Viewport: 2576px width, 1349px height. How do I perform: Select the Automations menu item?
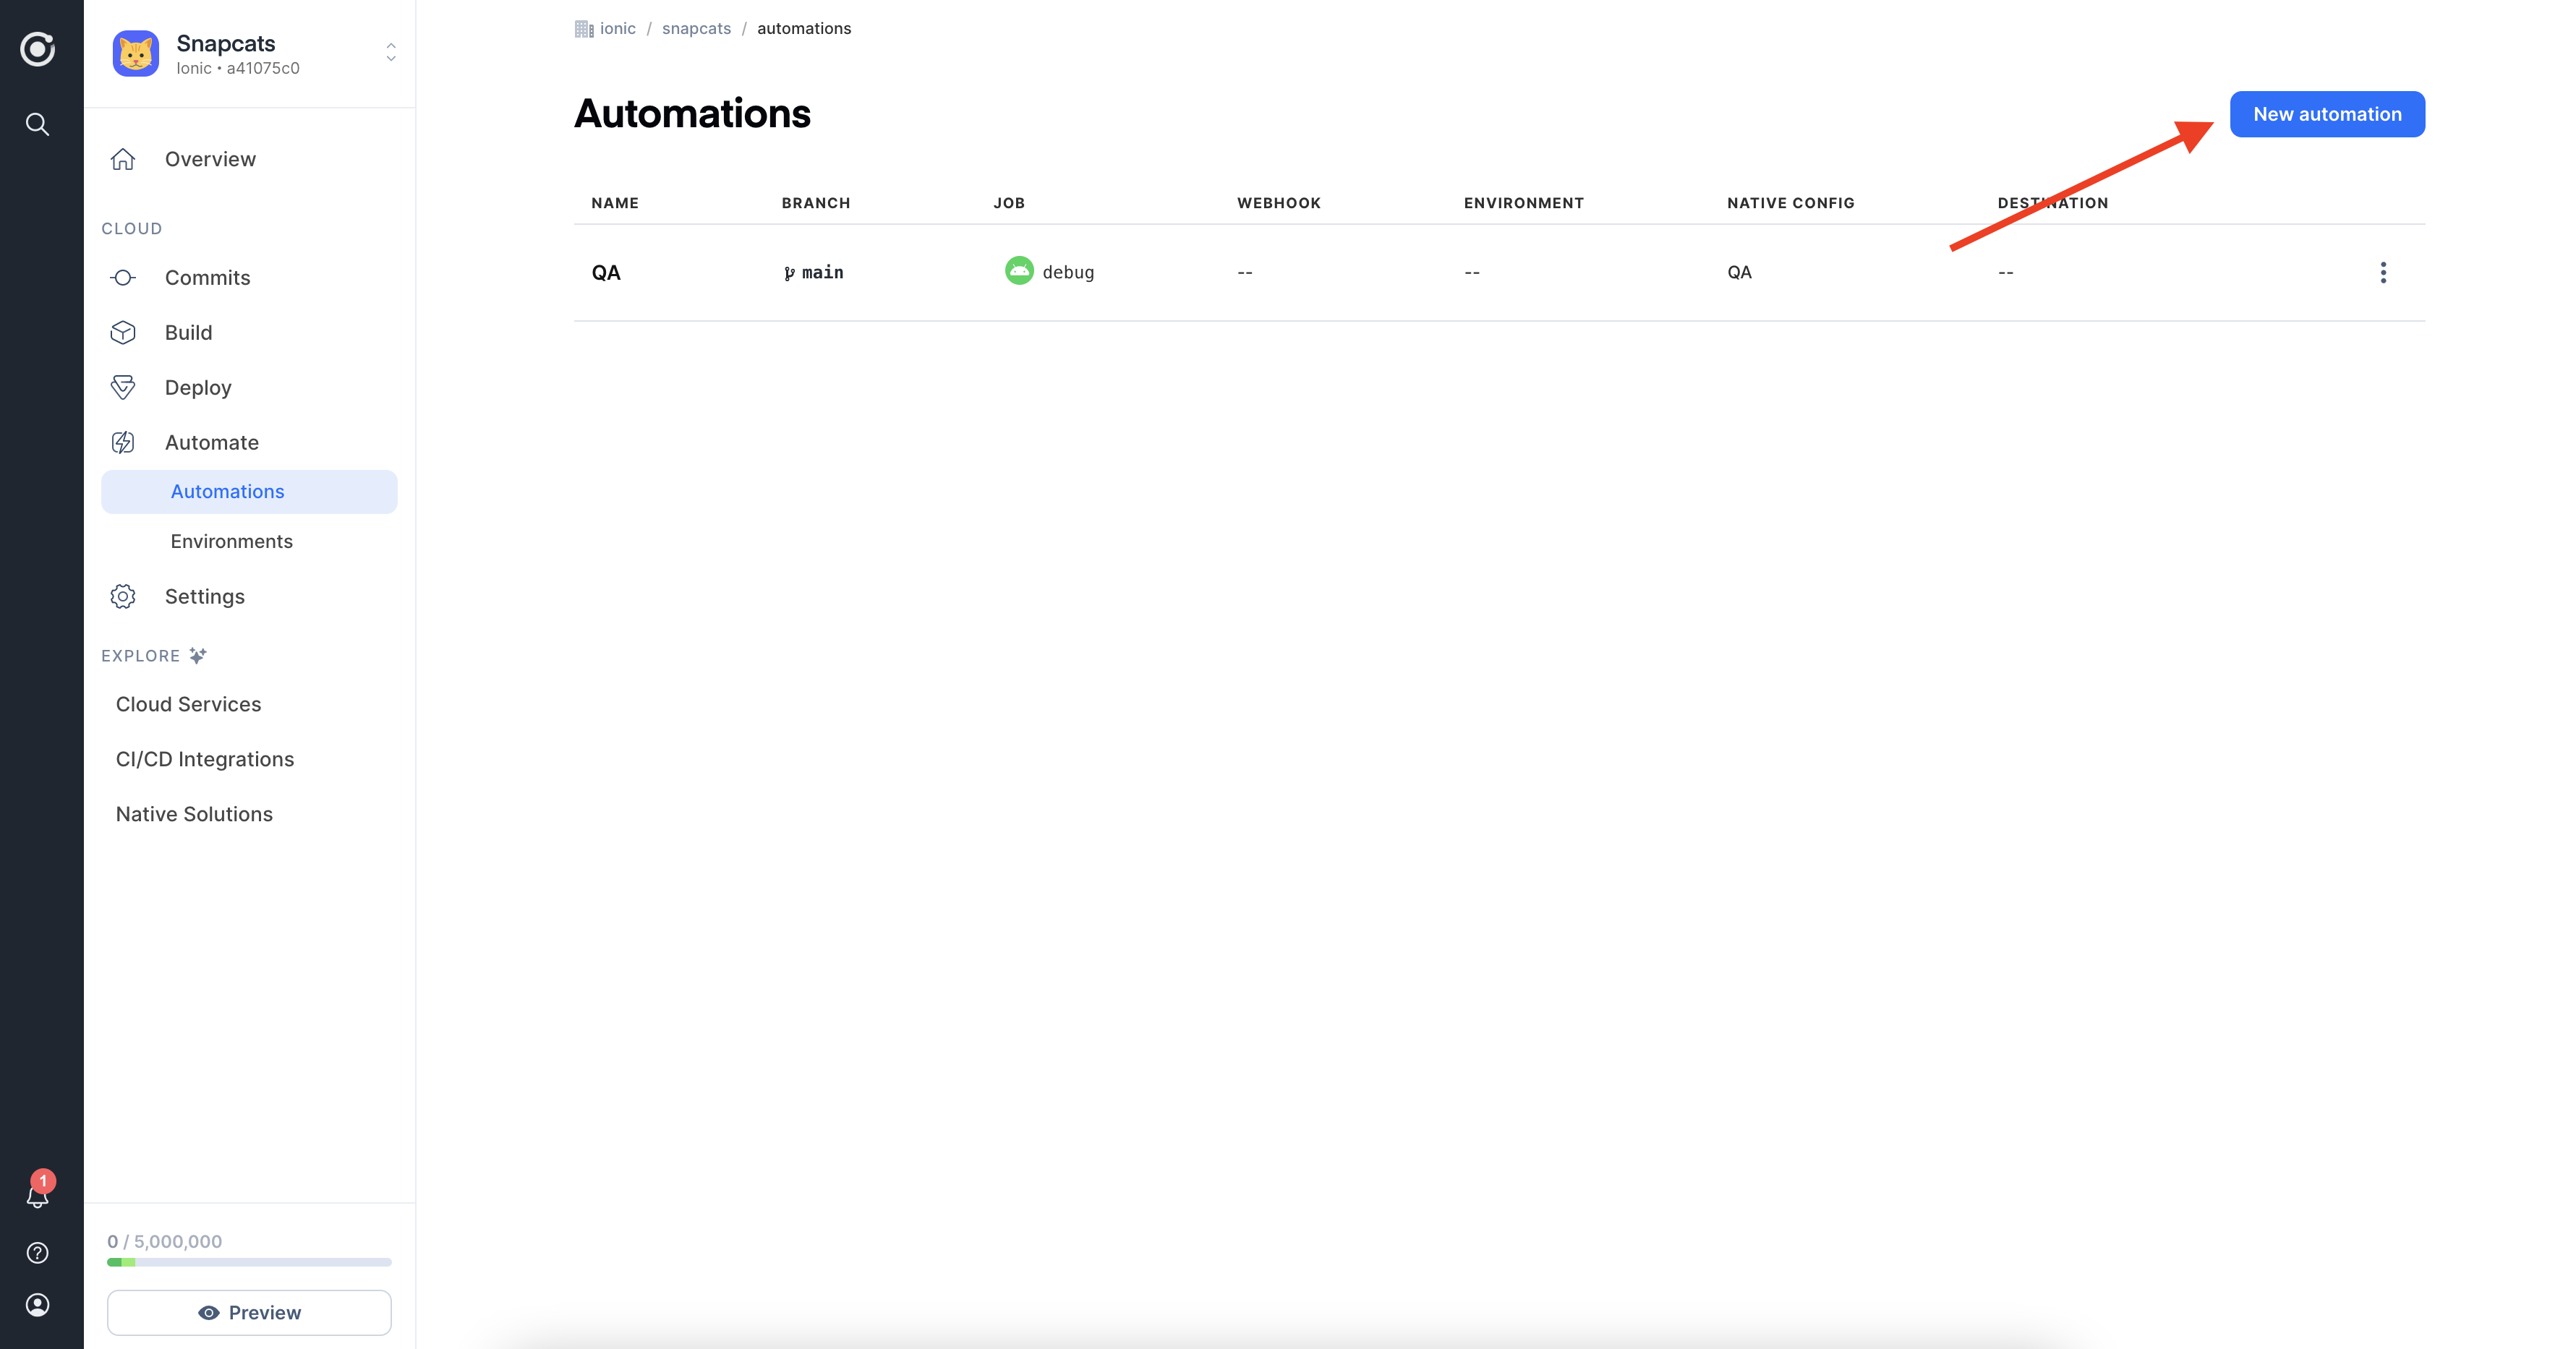pos(229,491)
